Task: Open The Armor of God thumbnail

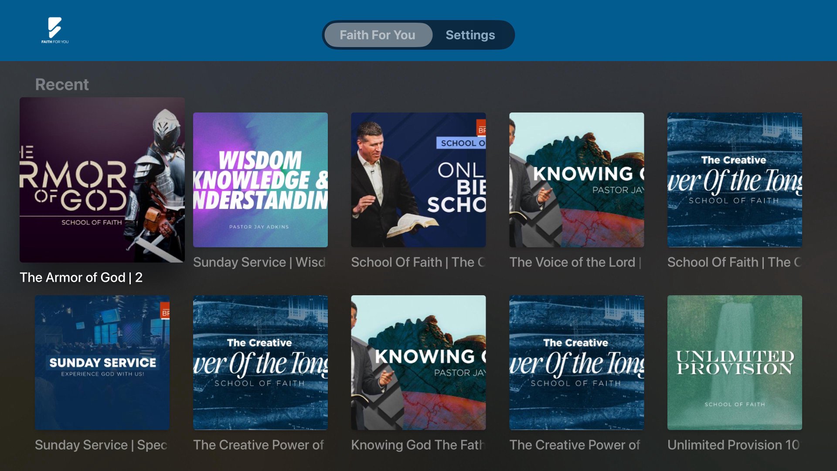Action: (102, 180)
